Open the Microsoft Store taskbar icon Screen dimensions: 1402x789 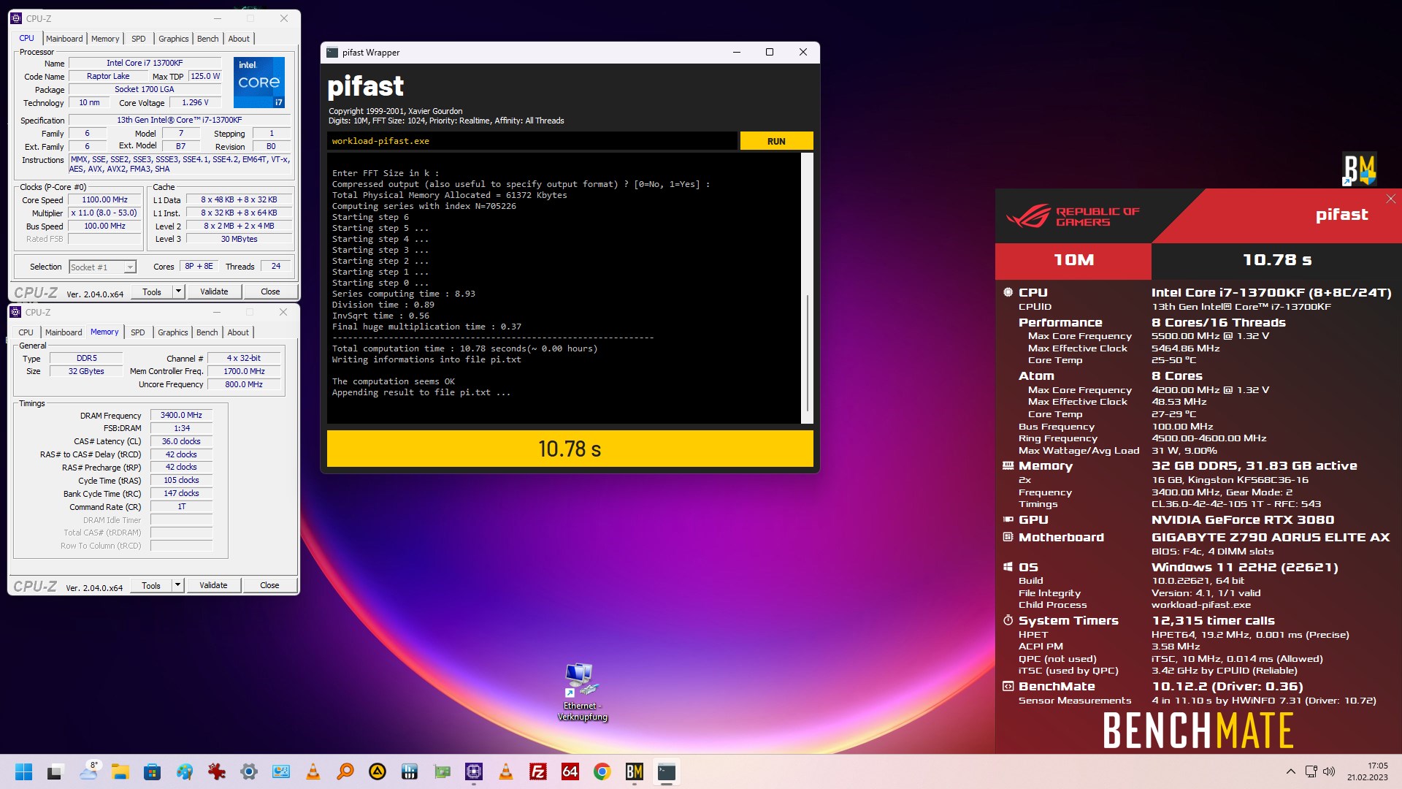(152, 771)
